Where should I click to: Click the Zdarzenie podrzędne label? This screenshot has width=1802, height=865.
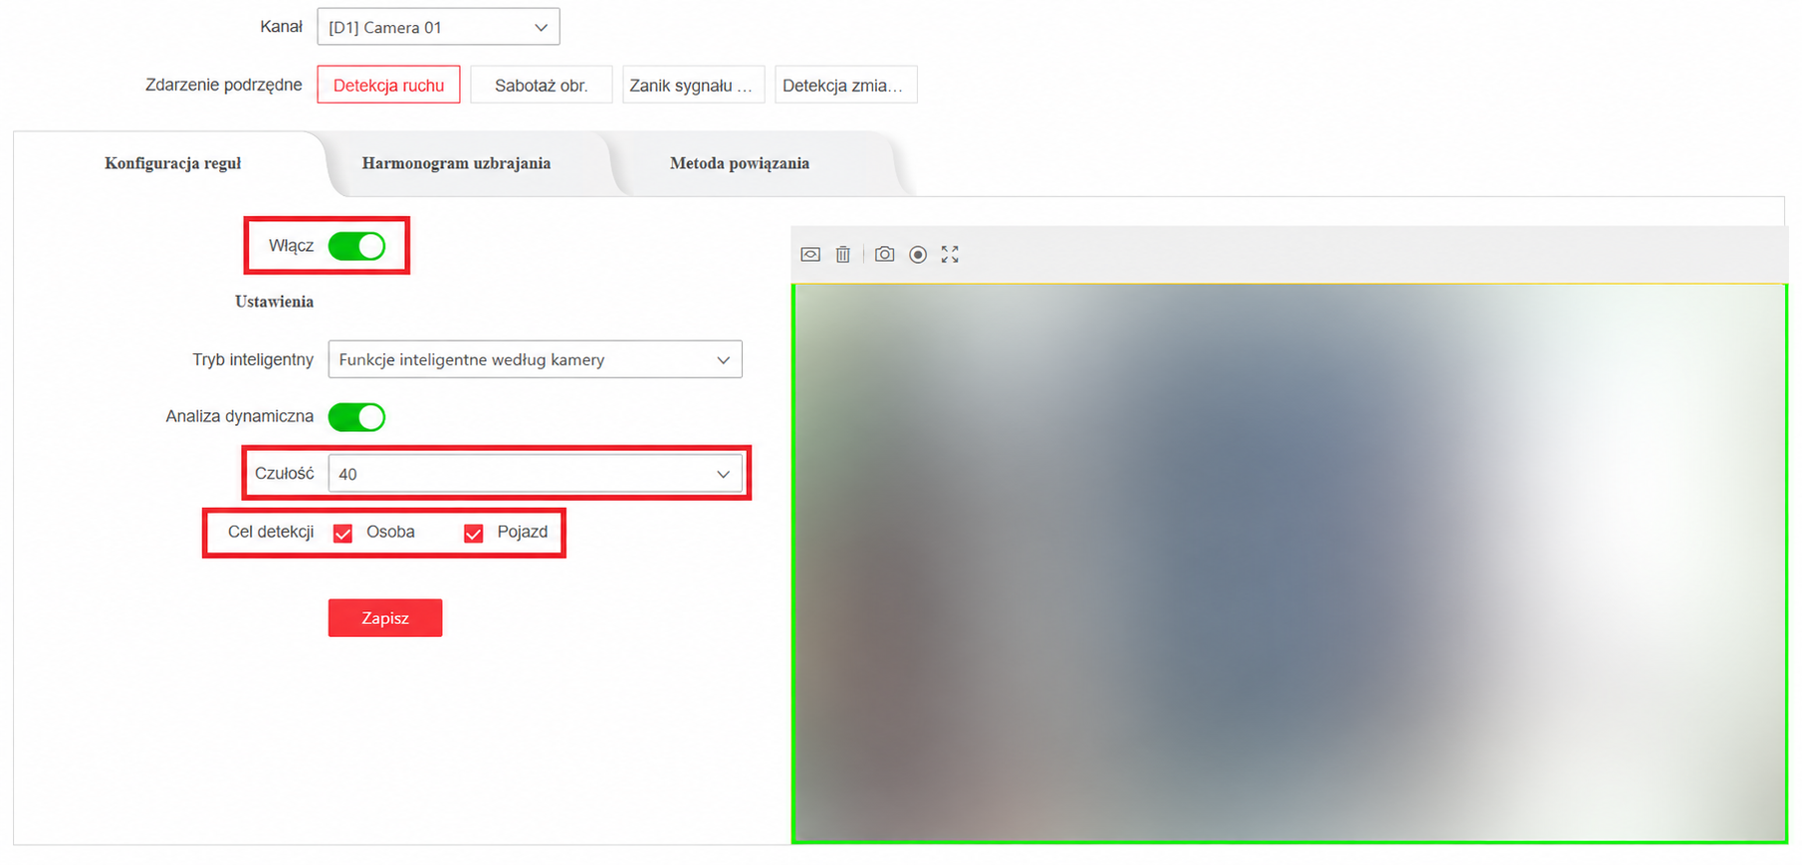(x=223, y=85)
